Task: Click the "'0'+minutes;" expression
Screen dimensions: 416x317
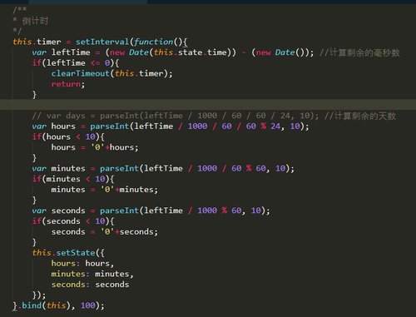Action: point(129,190)
